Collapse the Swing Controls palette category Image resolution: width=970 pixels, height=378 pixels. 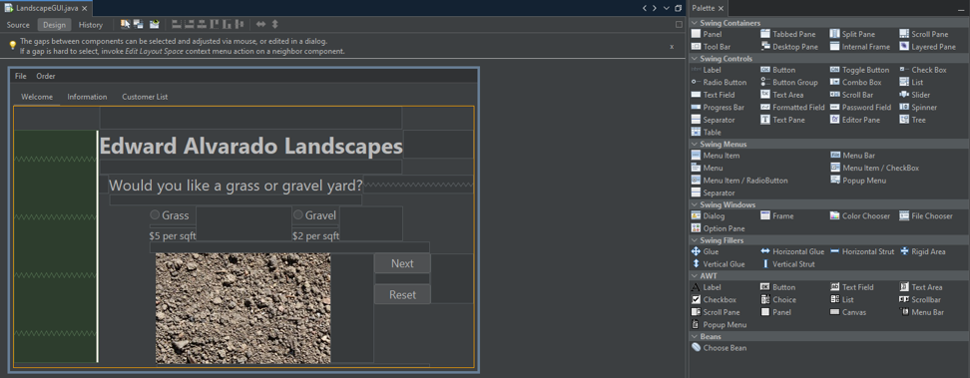(x=695, y=59)
